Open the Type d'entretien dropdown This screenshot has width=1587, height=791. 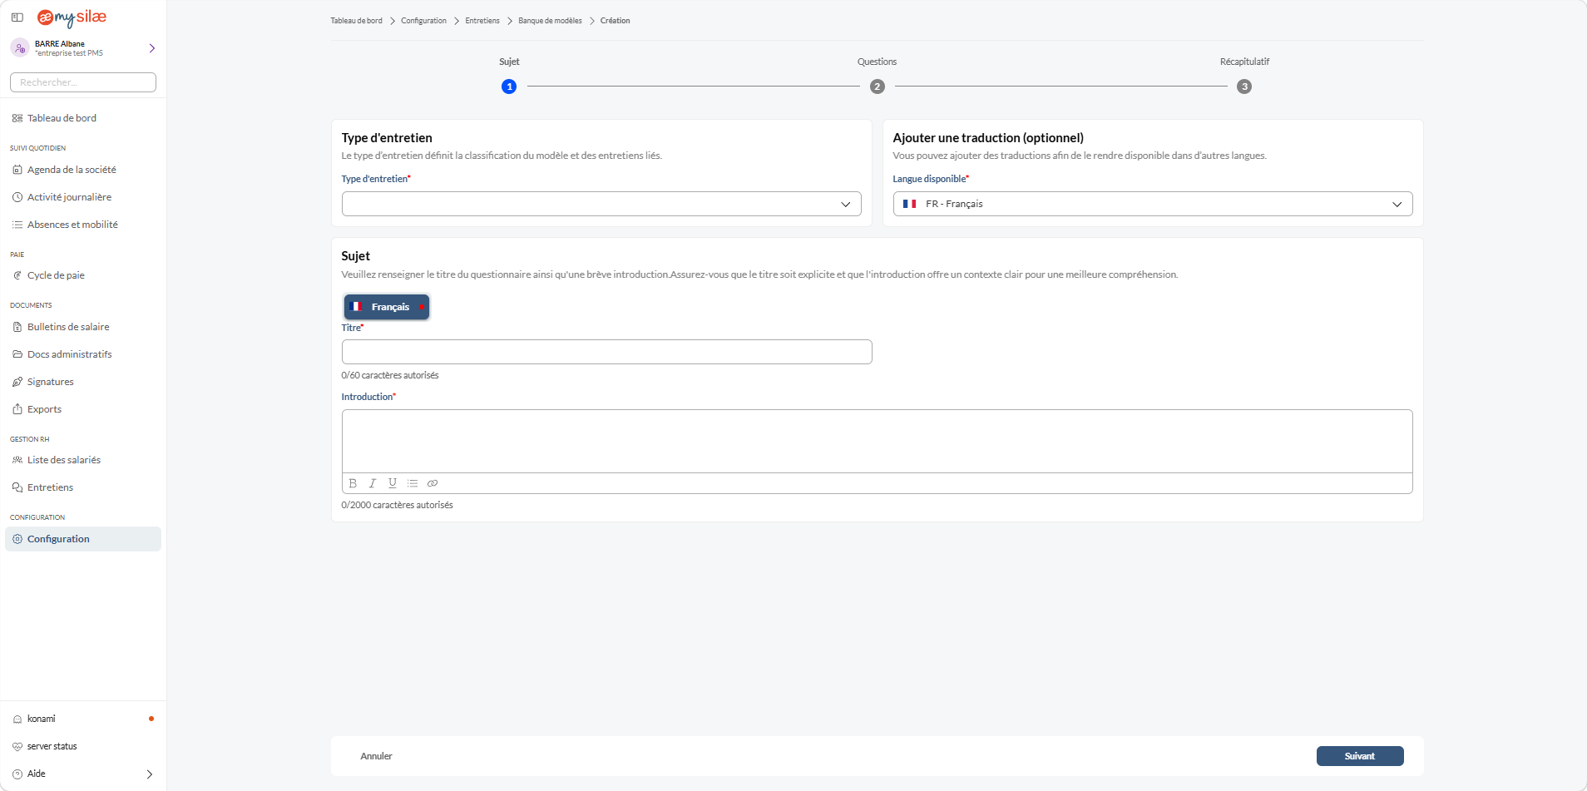(601, 204)
